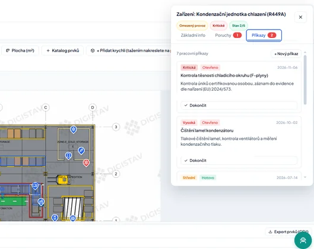Viewport: 314px width, 249px height.
Task: Click the date 2026-07-14
Action: click(287, 178)
